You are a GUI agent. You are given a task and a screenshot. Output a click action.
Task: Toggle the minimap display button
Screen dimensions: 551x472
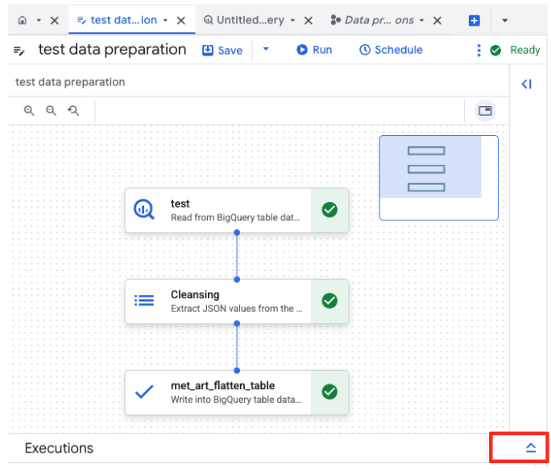coord(485,111)
